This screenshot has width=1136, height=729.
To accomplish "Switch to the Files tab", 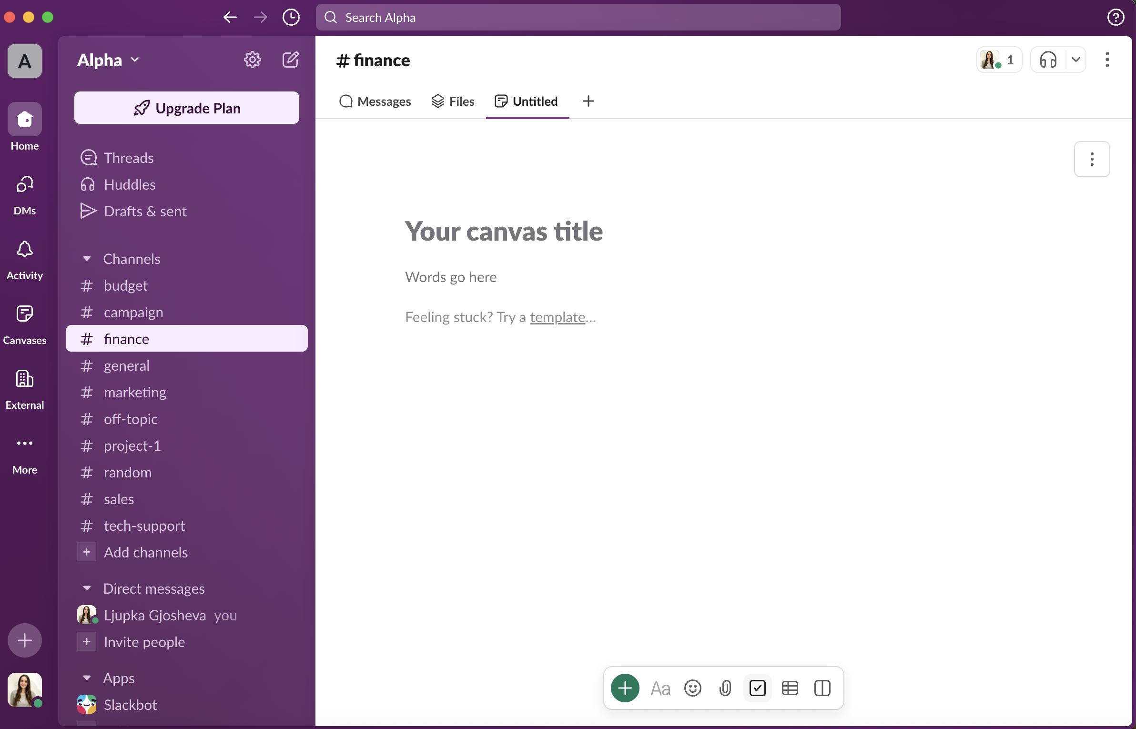I will (x=453, y=101).
